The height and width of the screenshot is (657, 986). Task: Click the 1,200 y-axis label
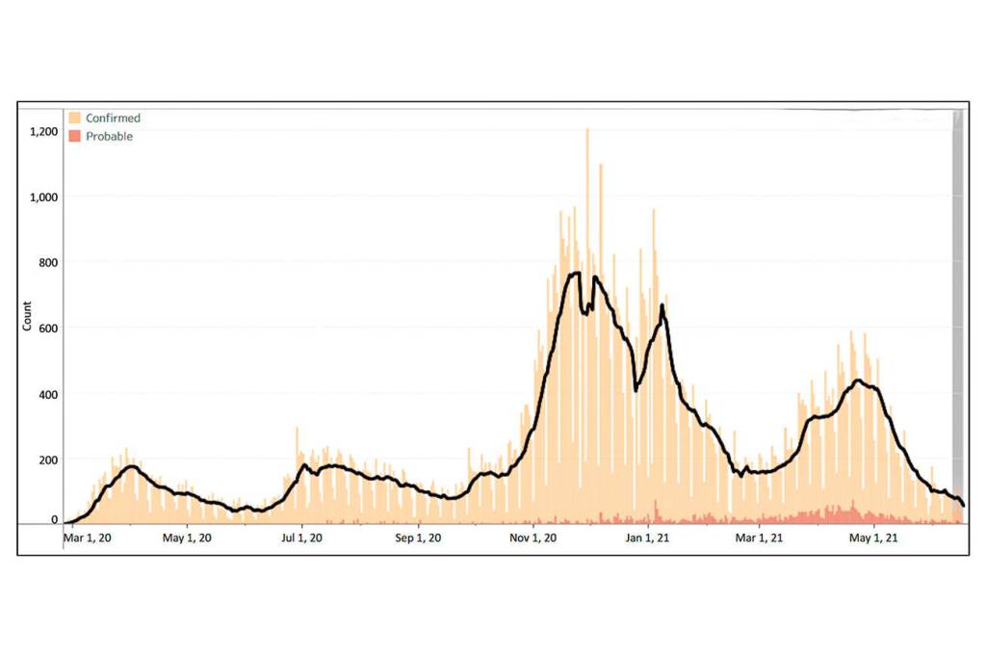[x=43, y=131]
